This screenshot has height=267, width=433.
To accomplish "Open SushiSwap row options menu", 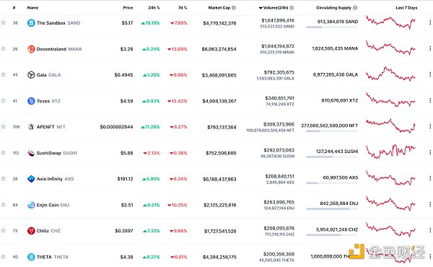I will pos(430,152).
